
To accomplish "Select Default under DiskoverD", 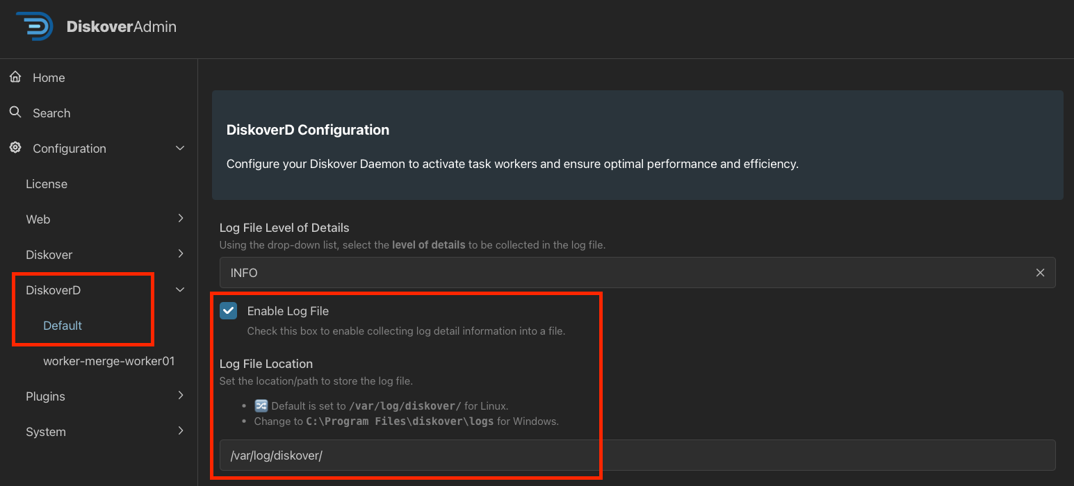I will (62, 325).
